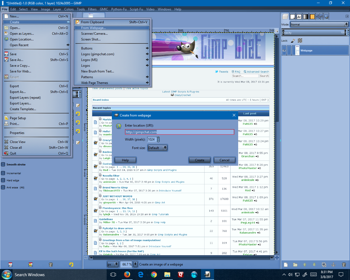Click the navigate image cross icon
Screen dimensions: 350x280
(x=277, y=258)
